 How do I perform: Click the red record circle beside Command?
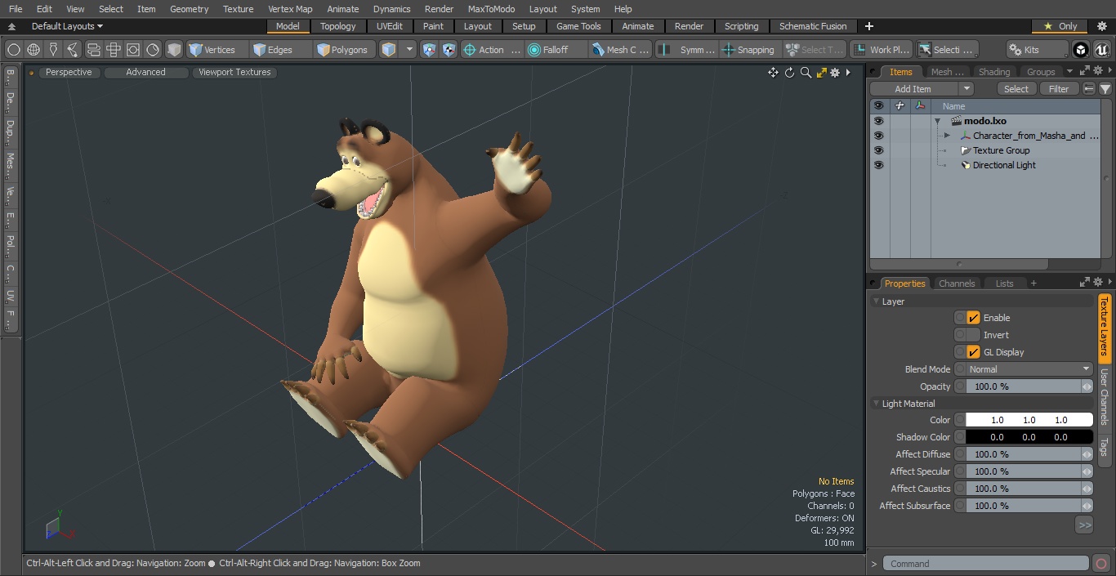pos(1100,564)
